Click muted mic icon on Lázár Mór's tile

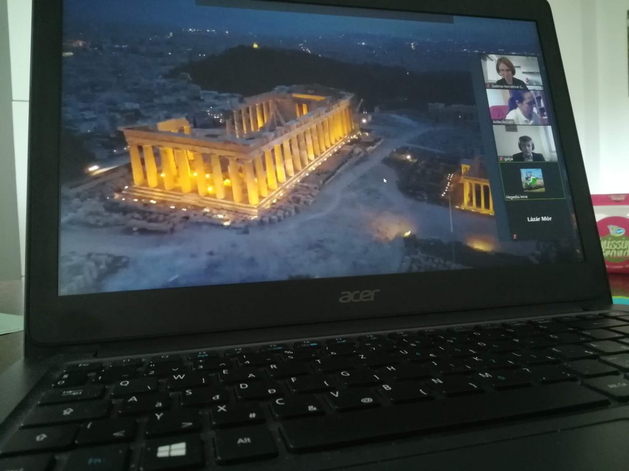[x=515, y=235]
